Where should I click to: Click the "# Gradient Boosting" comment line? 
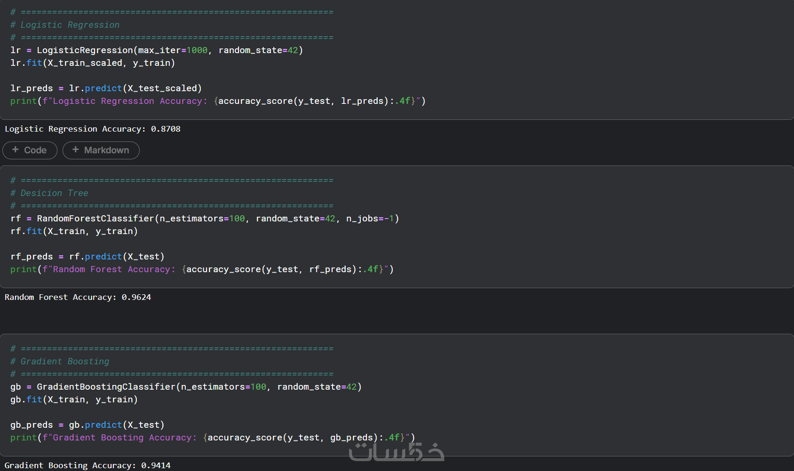[x=60, y=361]
